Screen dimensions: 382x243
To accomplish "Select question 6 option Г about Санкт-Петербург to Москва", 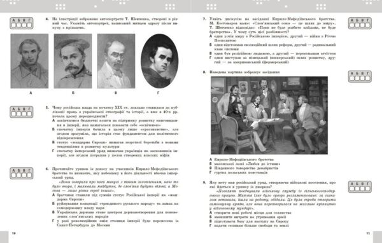I will click(x=115, y=223).
